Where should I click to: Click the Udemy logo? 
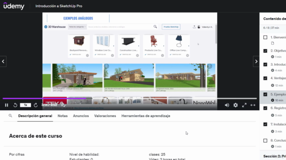coord(14,6)
